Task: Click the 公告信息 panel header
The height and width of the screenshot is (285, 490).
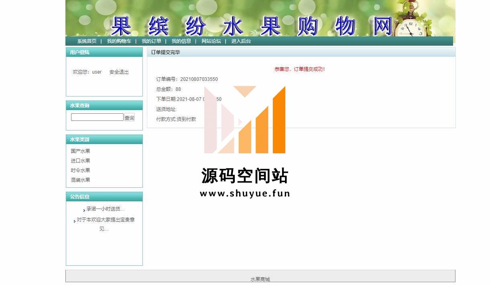Action: 104,197
